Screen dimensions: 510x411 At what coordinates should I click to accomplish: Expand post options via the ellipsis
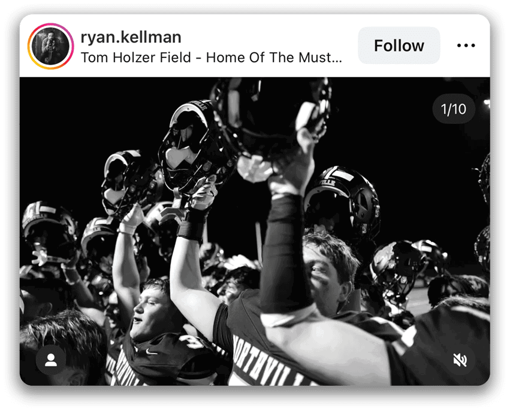466,46
